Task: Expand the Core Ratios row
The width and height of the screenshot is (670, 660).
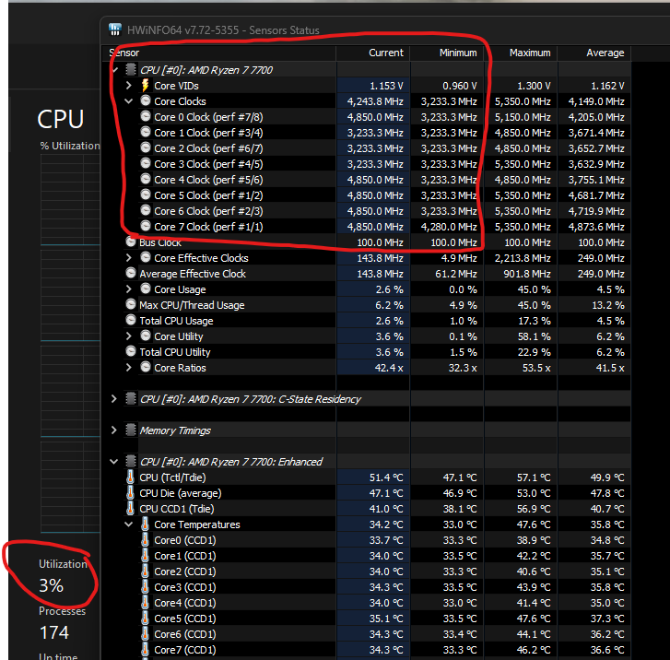Action: pos(129,367)
